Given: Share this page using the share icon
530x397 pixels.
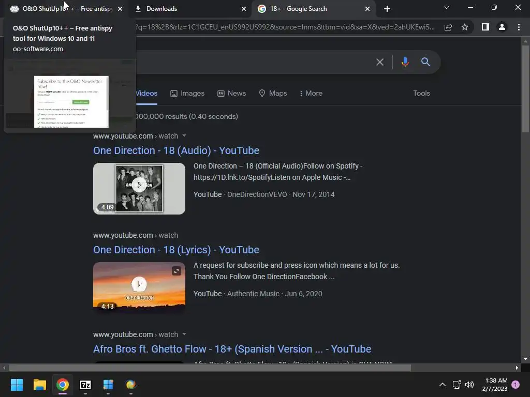Looking at the screenshot, I should pos(448,27).
